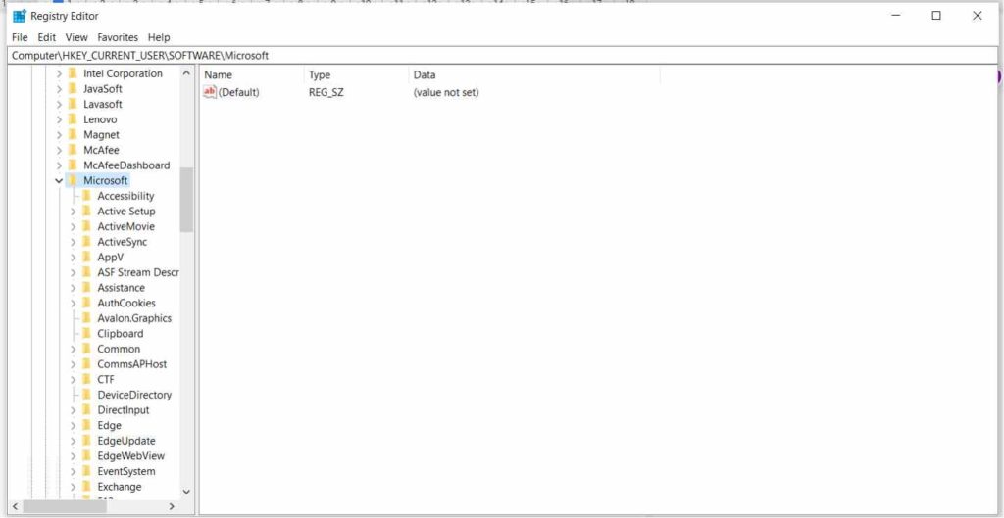
Task: Click the ActiveMovie folder icon
Action: click(x=86, y=226)
